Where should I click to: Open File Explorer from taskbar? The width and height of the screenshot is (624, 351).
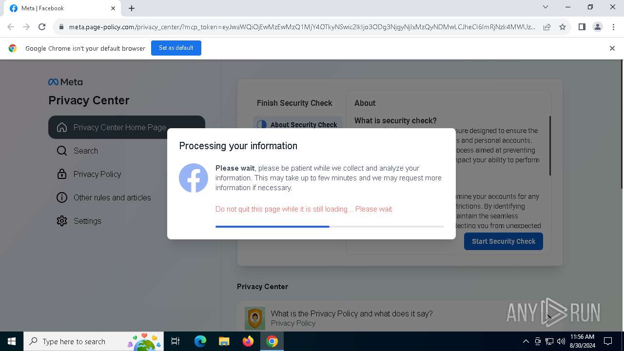224,341
